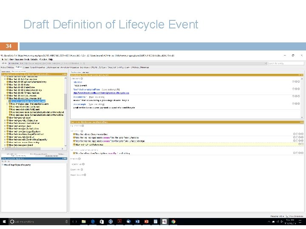Viewport: 306px width, 229px height.
Task: Switch to the Protégé taskbar icon
Action: [164, 222]
